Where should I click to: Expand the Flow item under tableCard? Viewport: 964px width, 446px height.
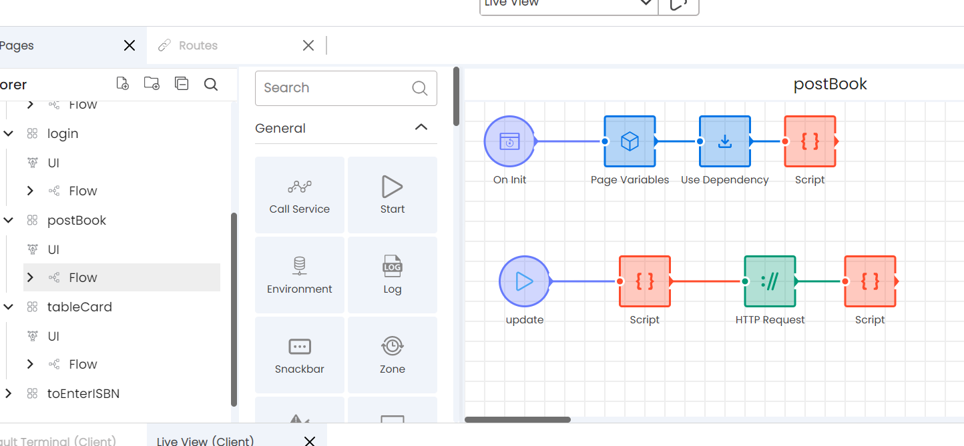click(30, 364)
